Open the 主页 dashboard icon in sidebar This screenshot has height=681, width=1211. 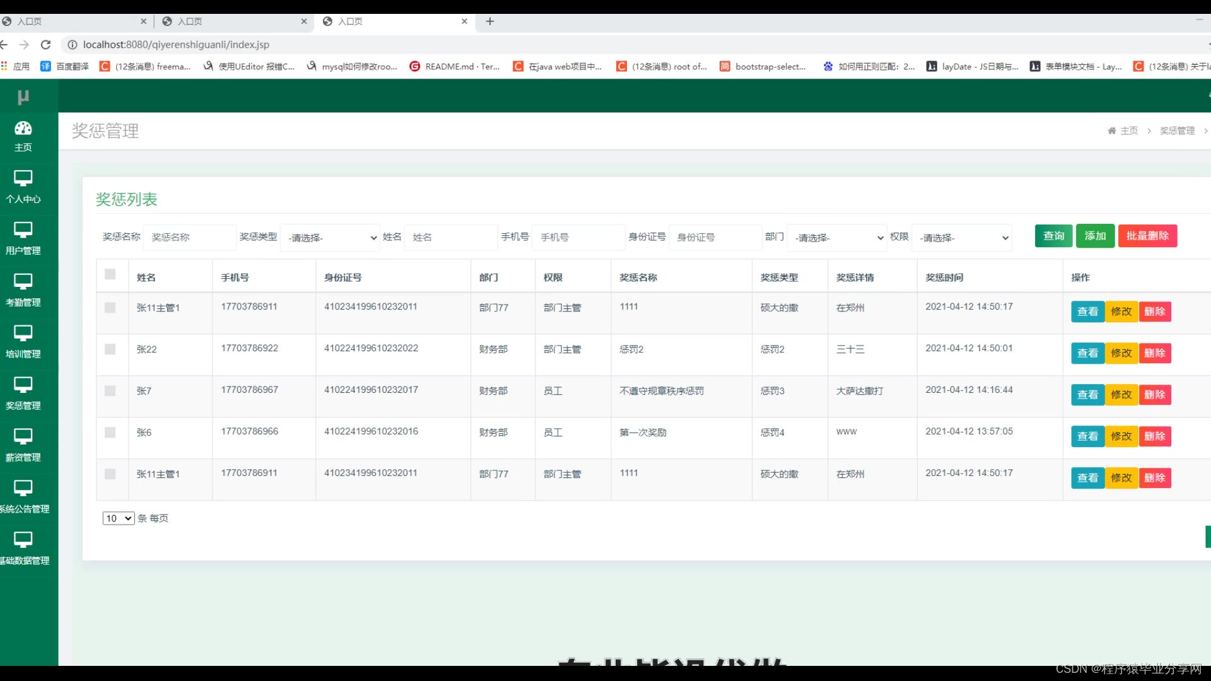point(23,128)
